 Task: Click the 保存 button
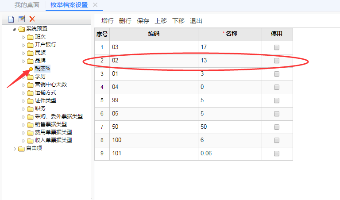point(143,21)
